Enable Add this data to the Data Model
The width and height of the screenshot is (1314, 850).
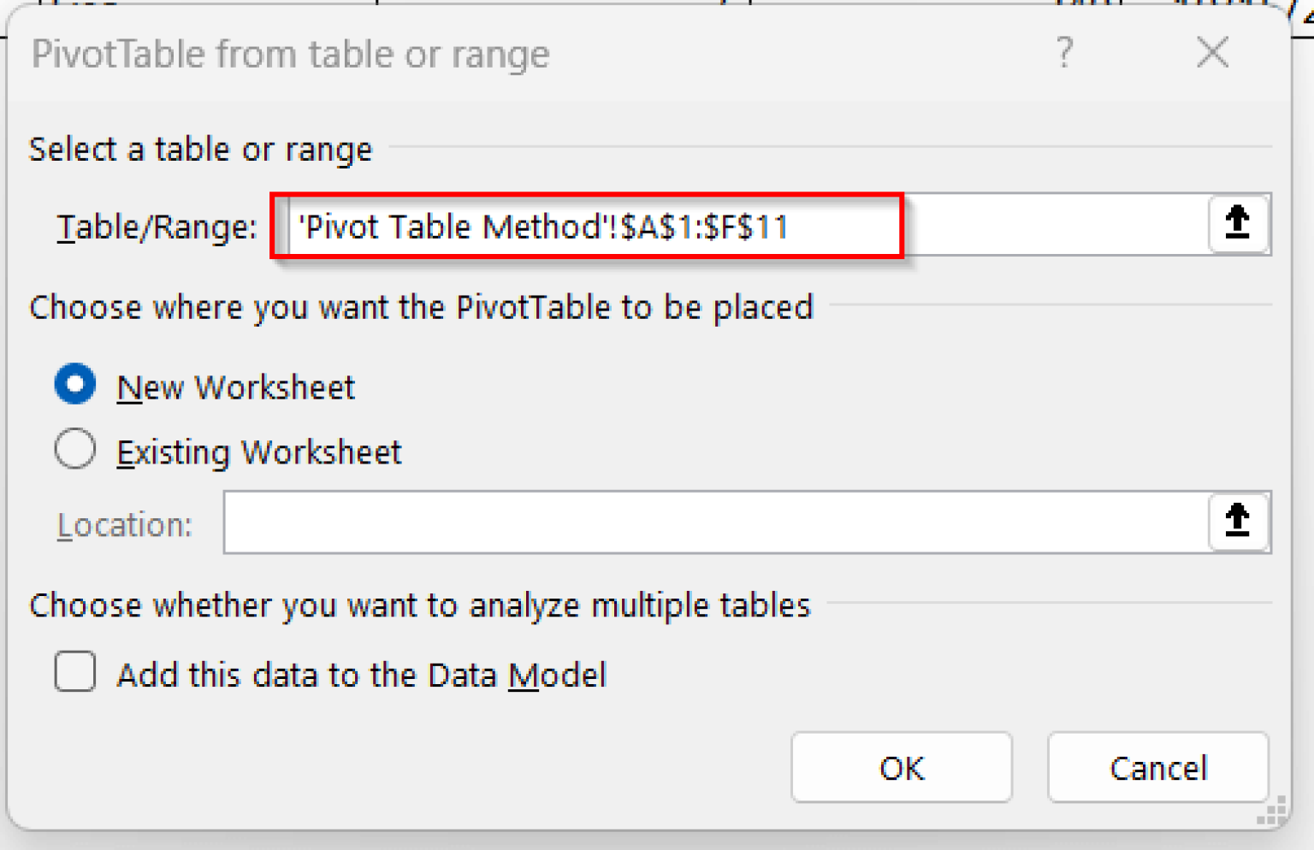(x=75, y=673)
